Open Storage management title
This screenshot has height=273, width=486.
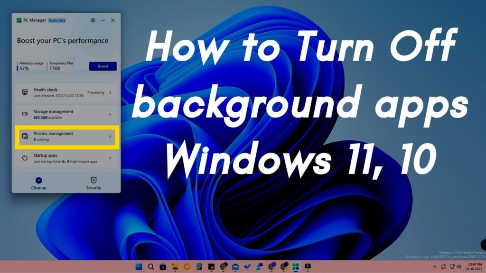coord(53,112)
